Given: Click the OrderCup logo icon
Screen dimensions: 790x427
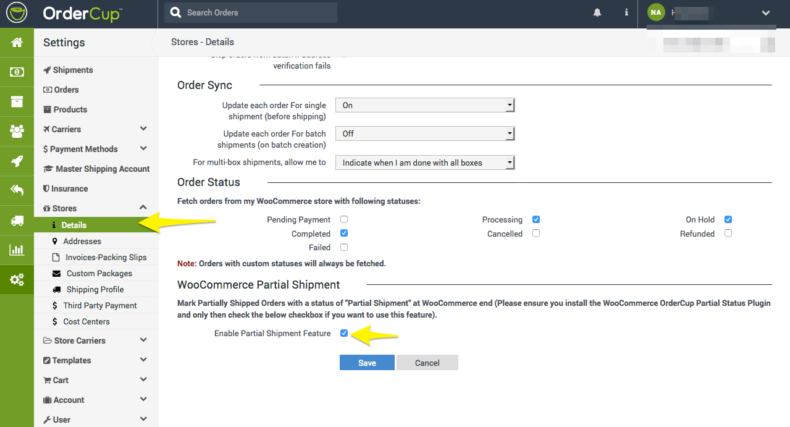Looking at the screenshot, I should [x=17, y=12].
